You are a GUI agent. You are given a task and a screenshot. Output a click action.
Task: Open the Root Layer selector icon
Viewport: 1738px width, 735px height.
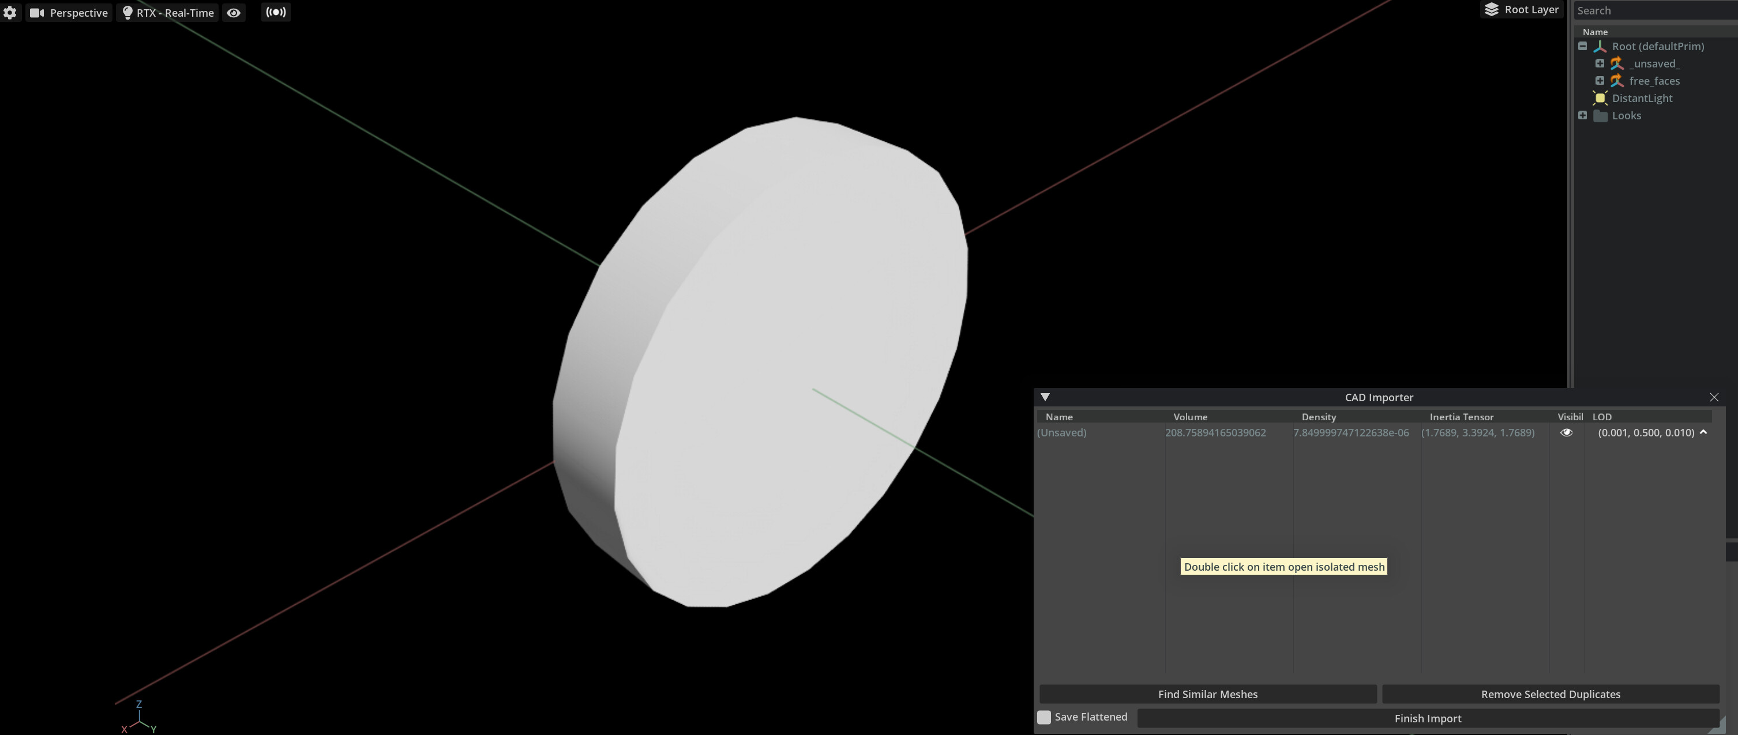pyautogui.click(x=1491, y=9)
